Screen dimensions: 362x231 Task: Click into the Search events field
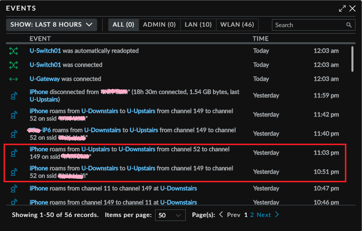pyautogui.click(x=308, y=25)
